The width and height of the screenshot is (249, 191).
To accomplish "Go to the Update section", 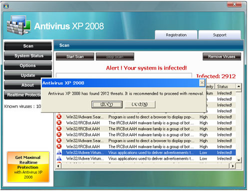I will click(x=28, y=76).
